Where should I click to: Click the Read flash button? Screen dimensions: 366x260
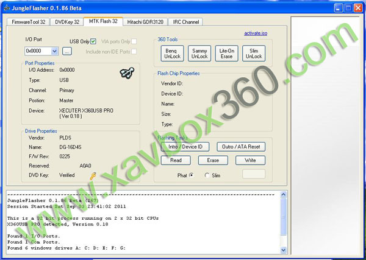176,160
